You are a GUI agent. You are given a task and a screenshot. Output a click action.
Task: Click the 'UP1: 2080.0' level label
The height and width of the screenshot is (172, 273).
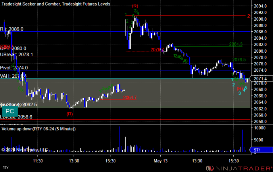pyautogui.click(x=13, y=48)
